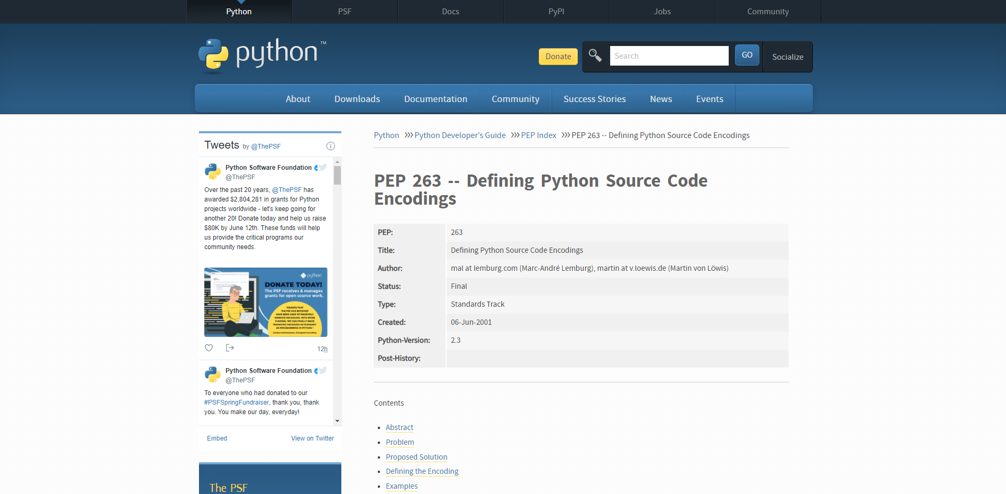Click the PEP 263 page heading

[540, 189]
